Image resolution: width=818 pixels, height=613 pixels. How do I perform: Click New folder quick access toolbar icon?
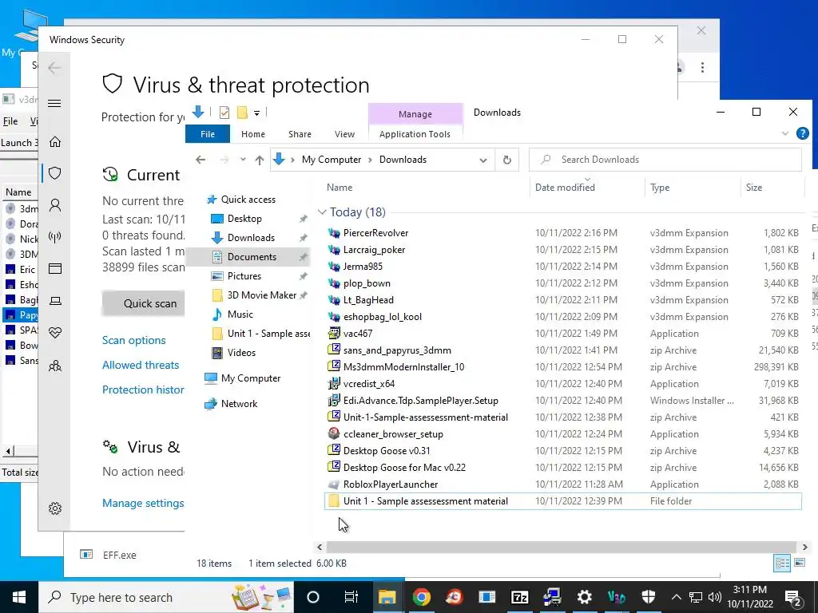point(242,112)
